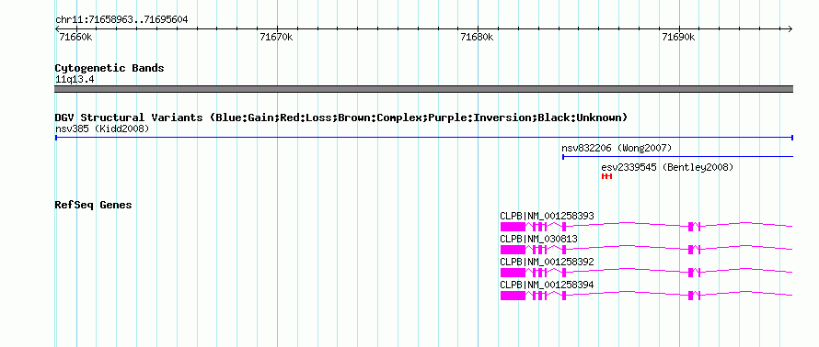This screenshot has height=347, width=819.
Task: Open the CLPB|NM_001258394 transcript label
Action: point(547,285)
